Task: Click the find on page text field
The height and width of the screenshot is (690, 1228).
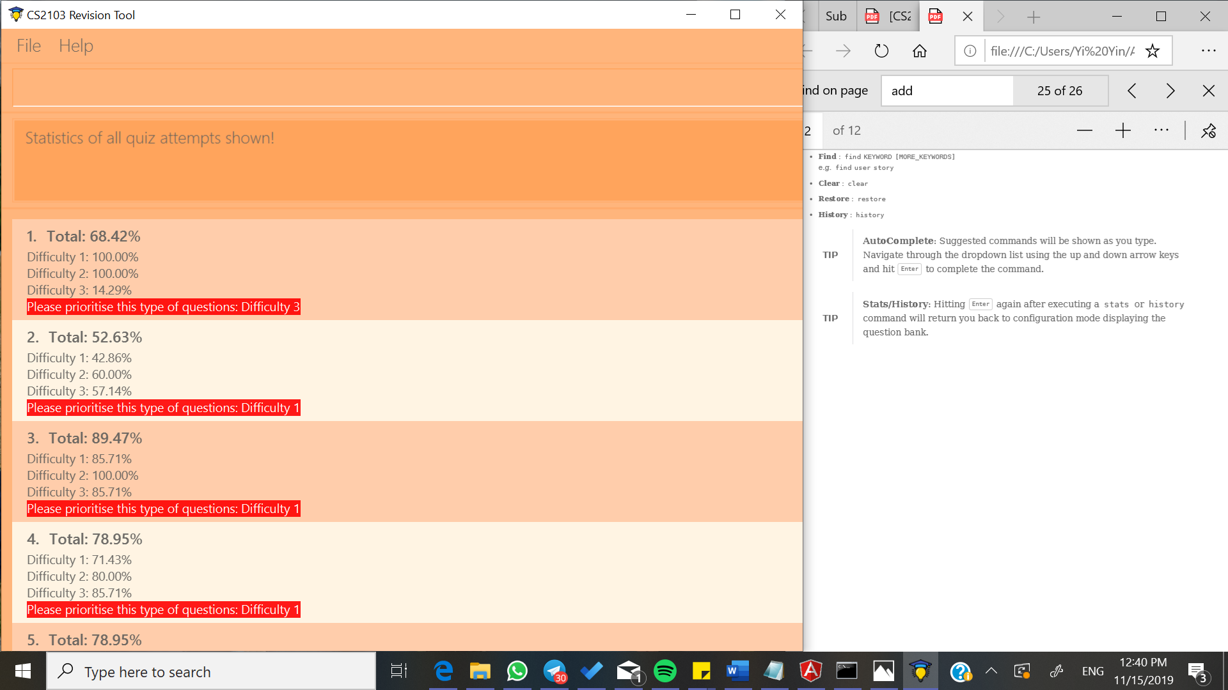Action: click(947, 91)
